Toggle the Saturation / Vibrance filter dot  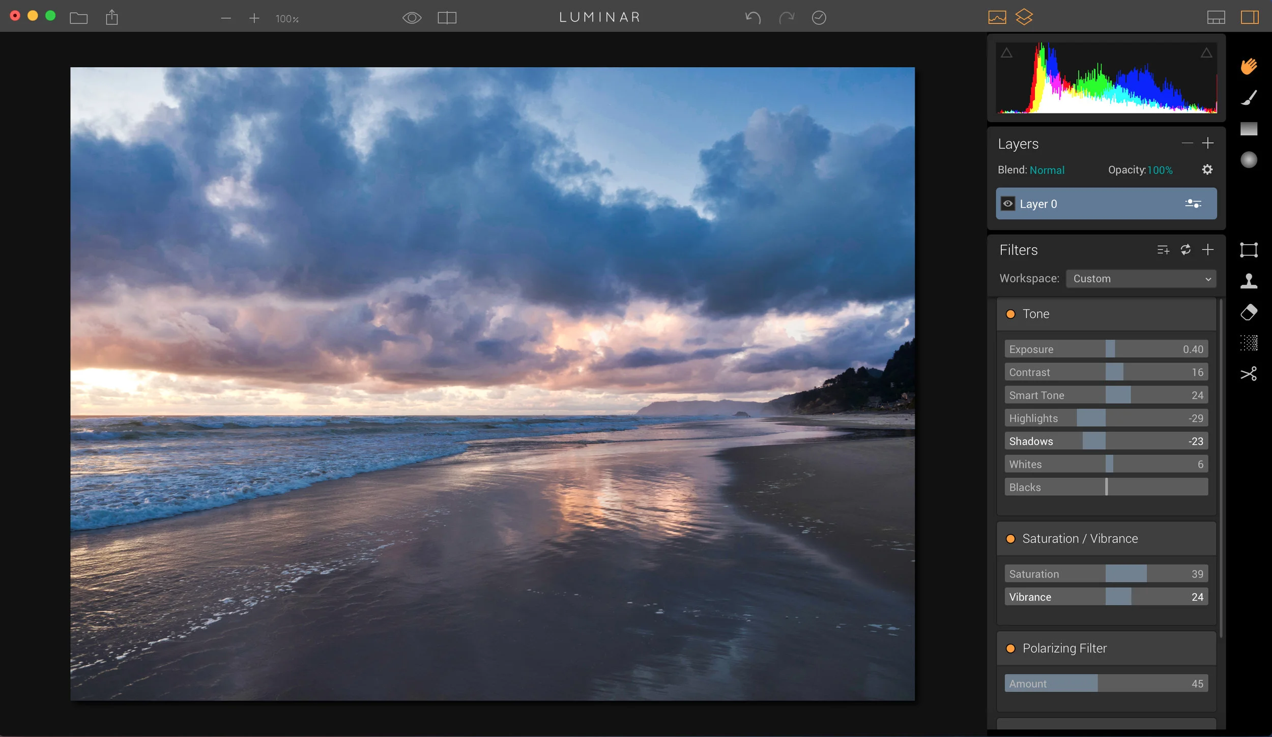pos(1010,538)
